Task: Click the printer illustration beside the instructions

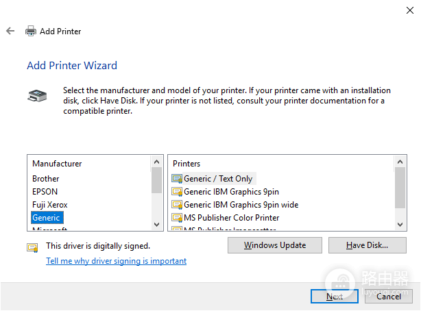Action: click(37, 96)
